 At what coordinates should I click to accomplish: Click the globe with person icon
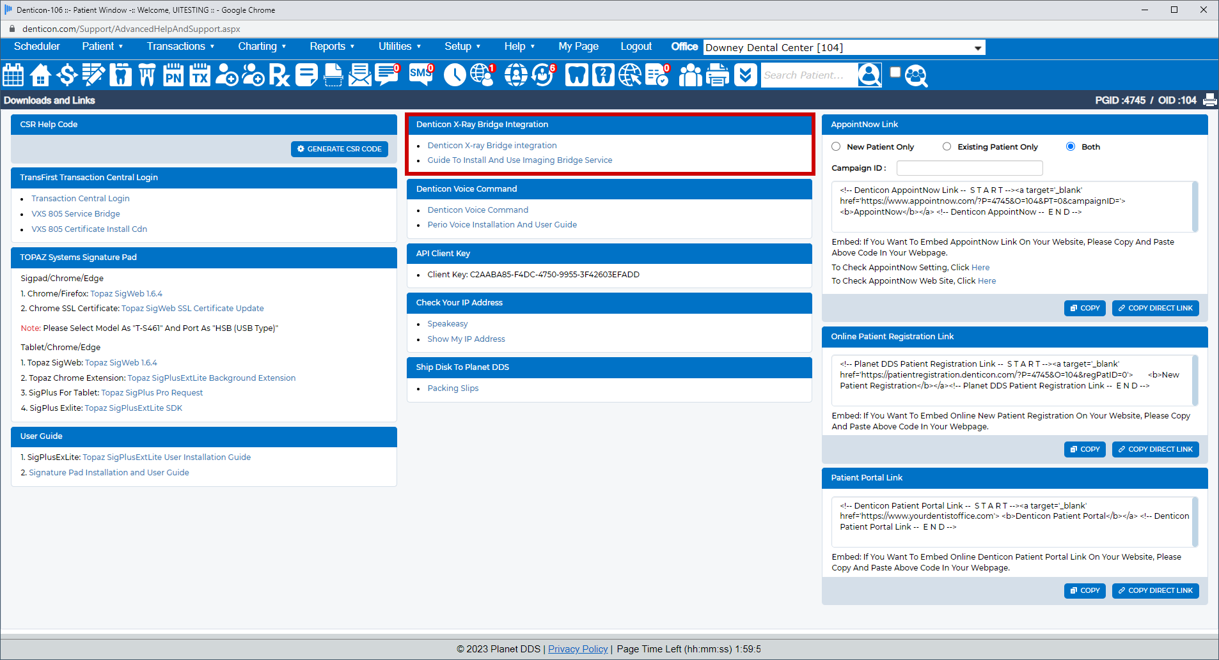point(483,75)
